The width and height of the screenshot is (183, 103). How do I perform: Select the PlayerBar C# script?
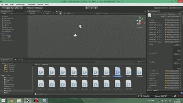(x=63, y=85)
